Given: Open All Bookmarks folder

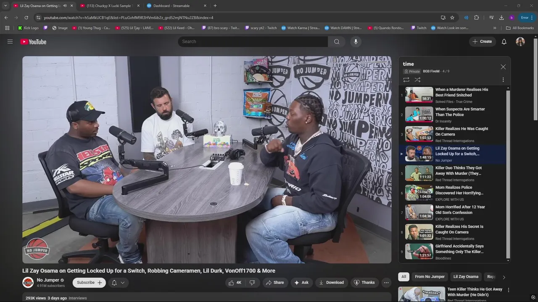Looking at the screenshot, I should pos(520,28).
